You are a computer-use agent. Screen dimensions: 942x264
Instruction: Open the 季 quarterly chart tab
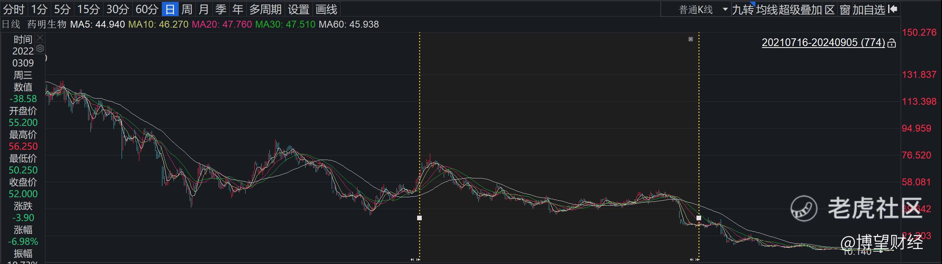point(221,9)
